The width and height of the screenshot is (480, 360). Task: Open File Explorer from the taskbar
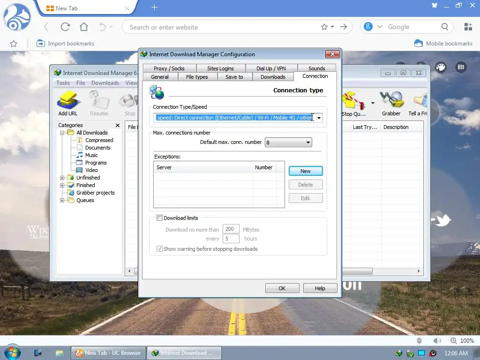(60, 353)
